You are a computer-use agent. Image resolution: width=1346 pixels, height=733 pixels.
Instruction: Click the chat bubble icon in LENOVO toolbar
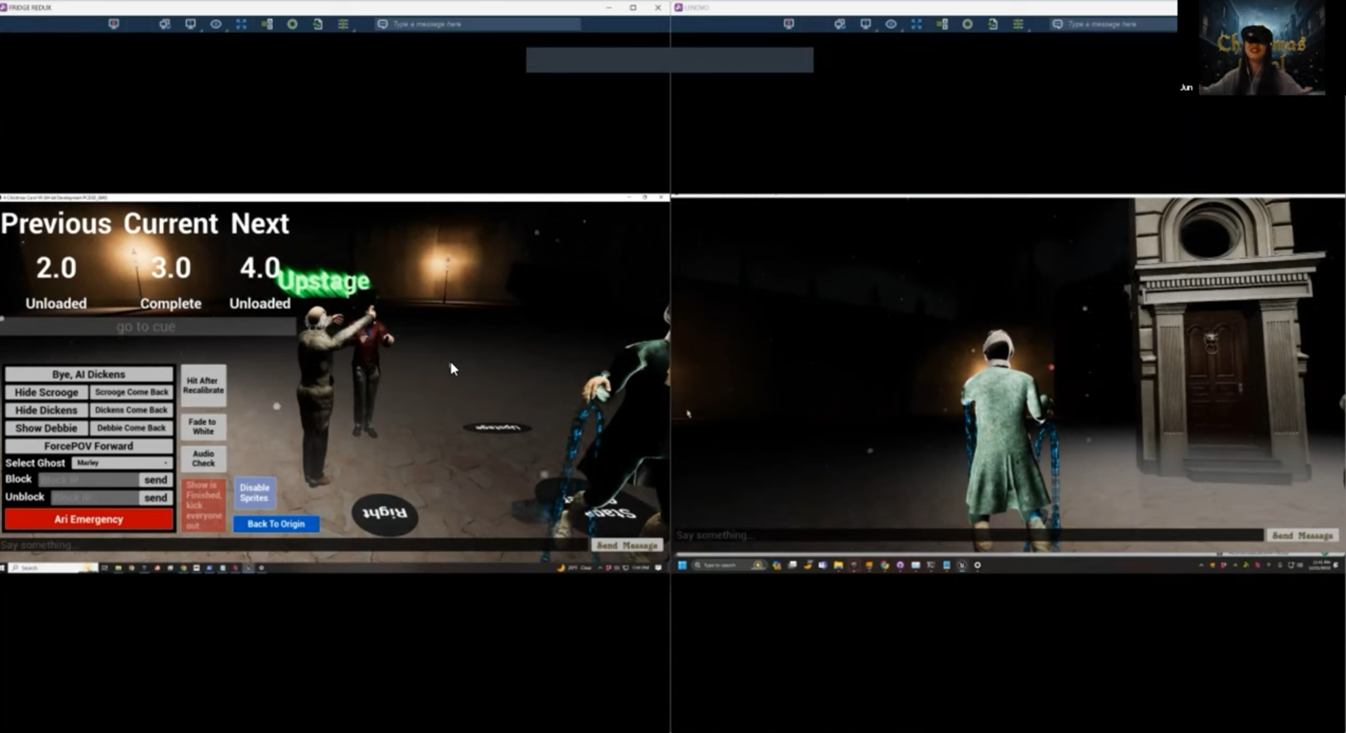pyautogui.click(x=1057, y=24)
